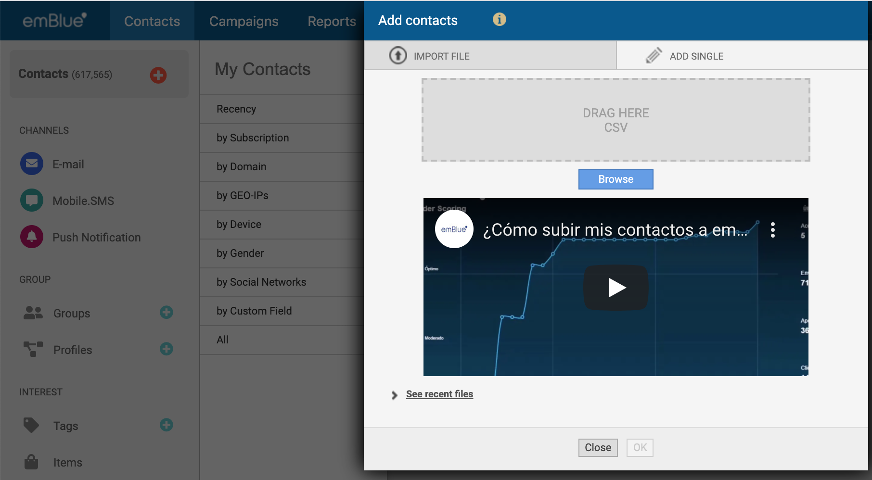Open the Mobile.SMS channel icon
This screenshot has width=872, height=480.
(32, 201)
